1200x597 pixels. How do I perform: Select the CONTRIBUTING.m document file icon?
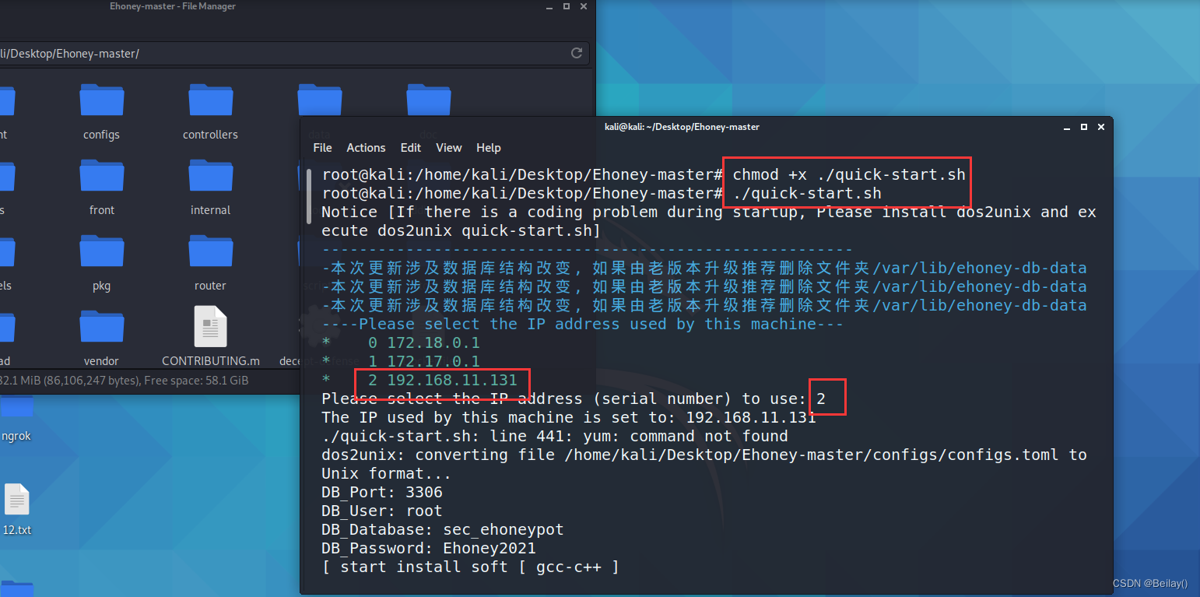tap(210, 327)
